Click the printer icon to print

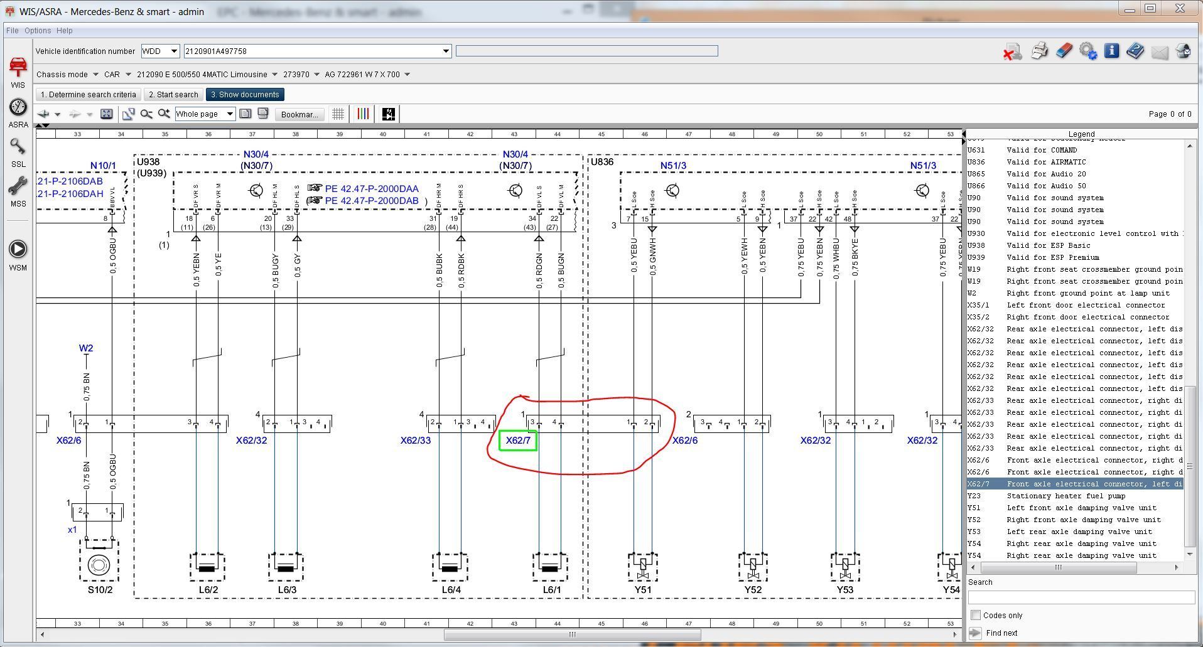click(x=1039, y=51)
